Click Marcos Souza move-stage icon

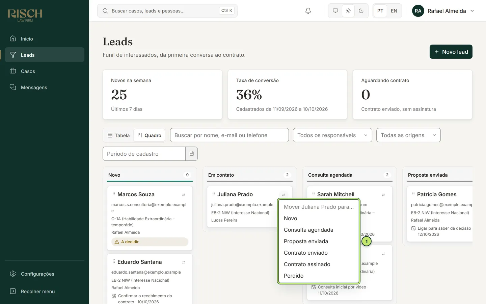[184, 195]
